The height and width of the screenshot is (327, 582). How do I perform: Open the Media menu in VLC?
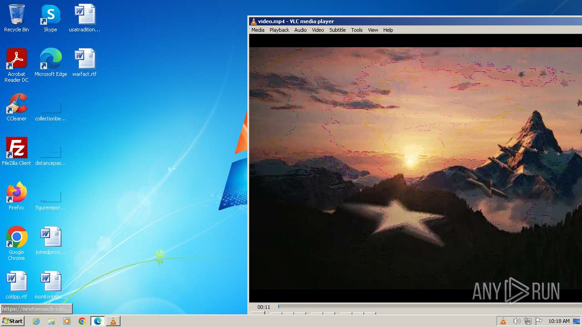tap(258, 30)
